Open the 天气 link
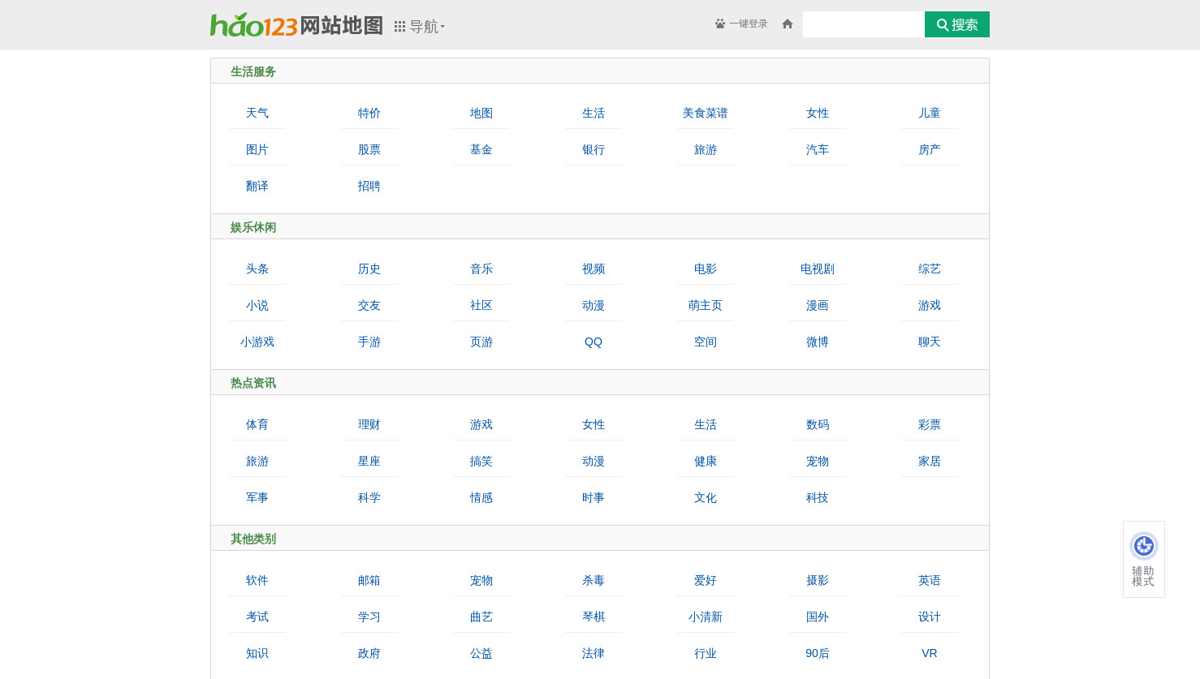This screenshot has width=1200, height=679. (x=257, y=113)
